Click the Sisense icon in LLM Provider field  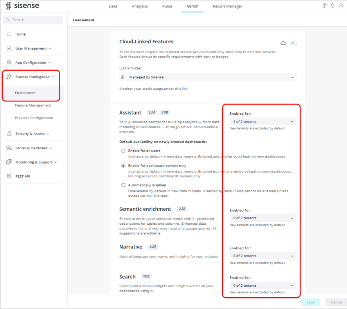[x=122, y=77]
